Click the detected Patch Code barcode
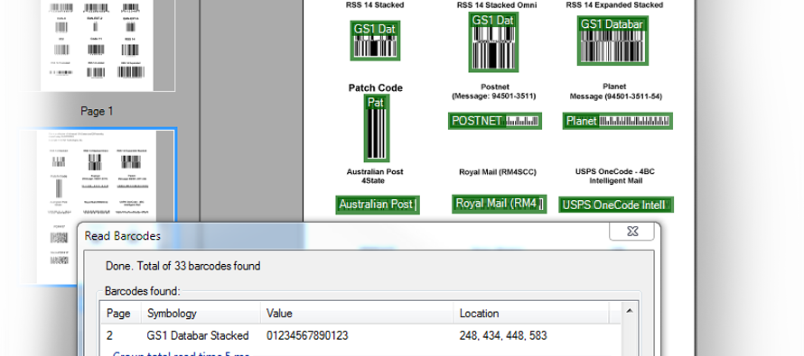The width and height of the screenshot is (804, 356). tap(376, 128)
